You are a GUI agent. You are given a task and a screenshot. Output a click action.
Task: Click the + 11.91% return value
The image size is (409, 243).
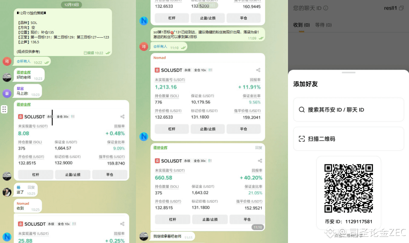(249, 87)
